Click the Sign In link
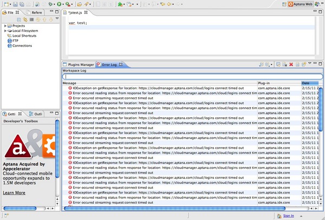This screenshot has height=220, width=325. click(288, 216)
